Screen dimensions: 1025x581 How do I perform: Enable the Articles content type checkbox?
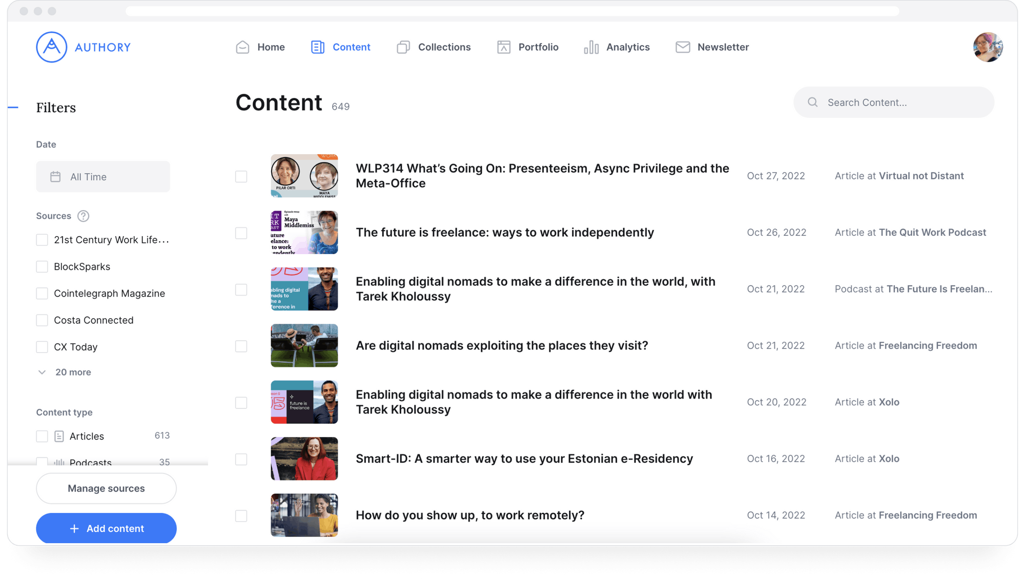(x=42, y=435)
